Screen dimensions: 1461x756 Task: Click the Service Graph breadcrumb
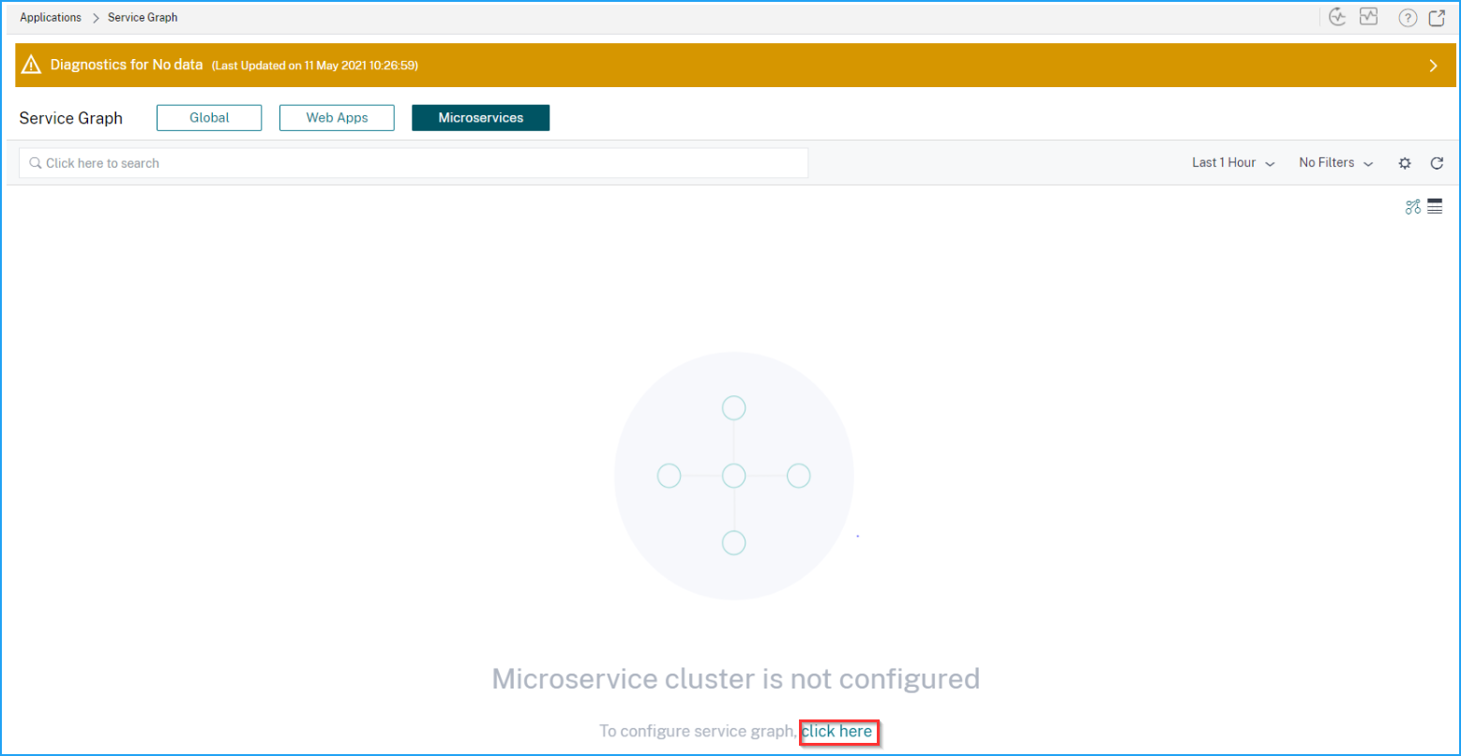[143, 18]
